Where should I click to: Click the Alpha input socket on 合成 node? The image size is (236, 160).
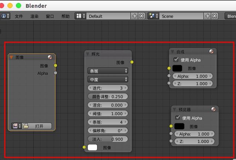click(169, 76)
